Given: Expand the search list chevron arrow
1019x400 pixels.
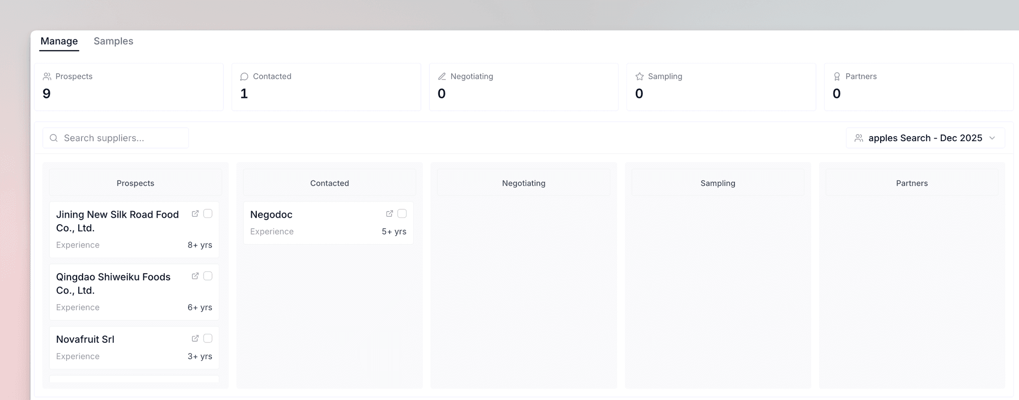Looking at the screenshot, I should 992,138.
